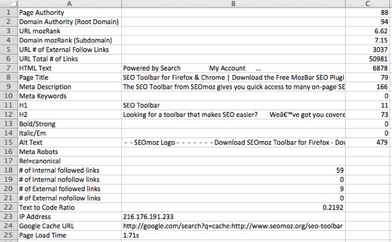This screenshot has height=242, width=392.
Task: Select row 25 header
Action: pyautogui.click(x=8, y=235)
